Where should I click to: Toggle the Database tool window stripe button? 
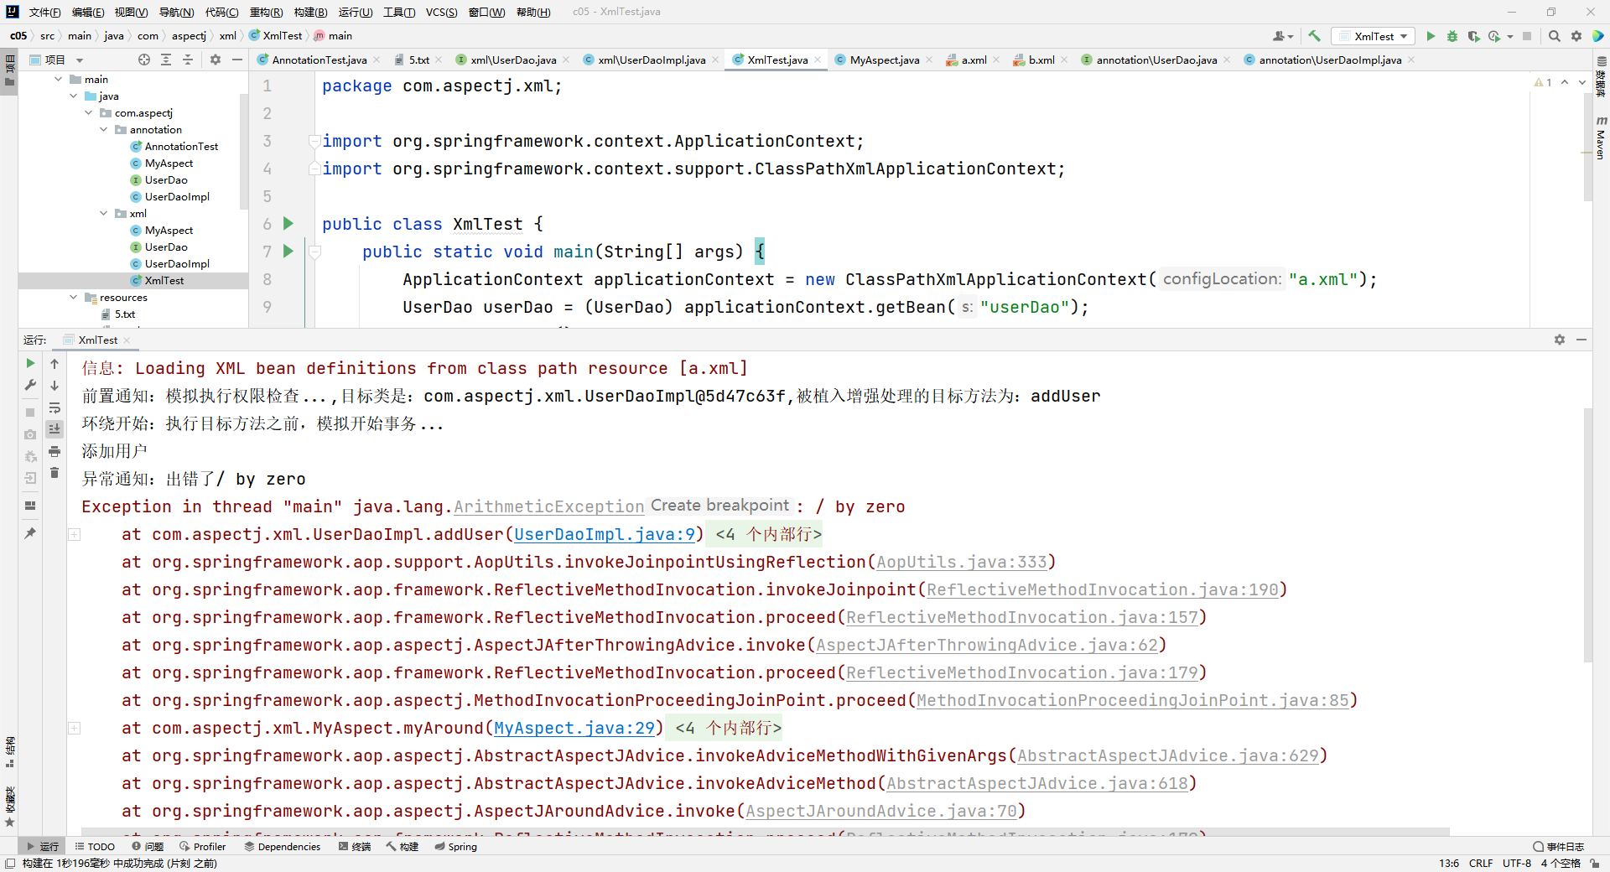pos(1601,78)
